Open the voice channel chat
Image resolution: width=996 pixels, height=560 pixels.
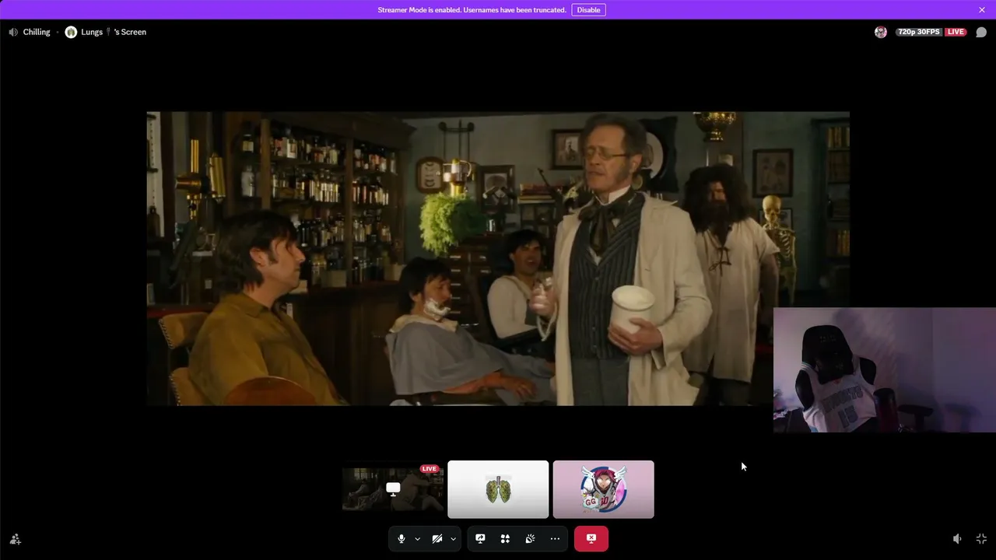click(981, 32)
